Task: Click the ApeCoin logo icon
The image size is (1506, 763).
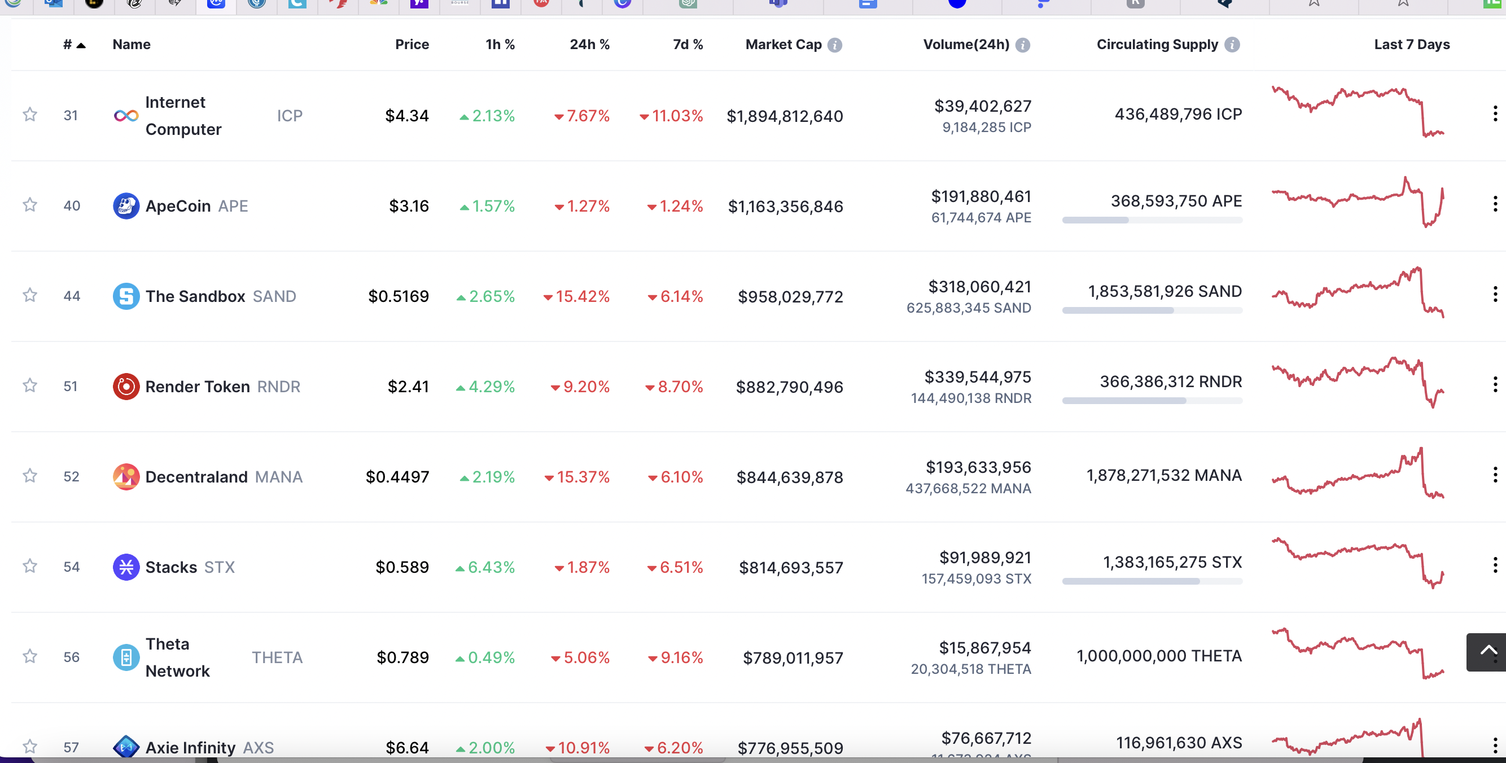Action: point(126,206)
